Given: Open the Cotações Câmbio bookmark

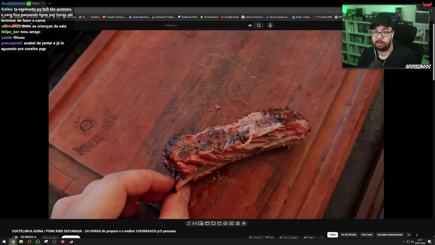Looking at the screenshot, I should tap(114, 17).
